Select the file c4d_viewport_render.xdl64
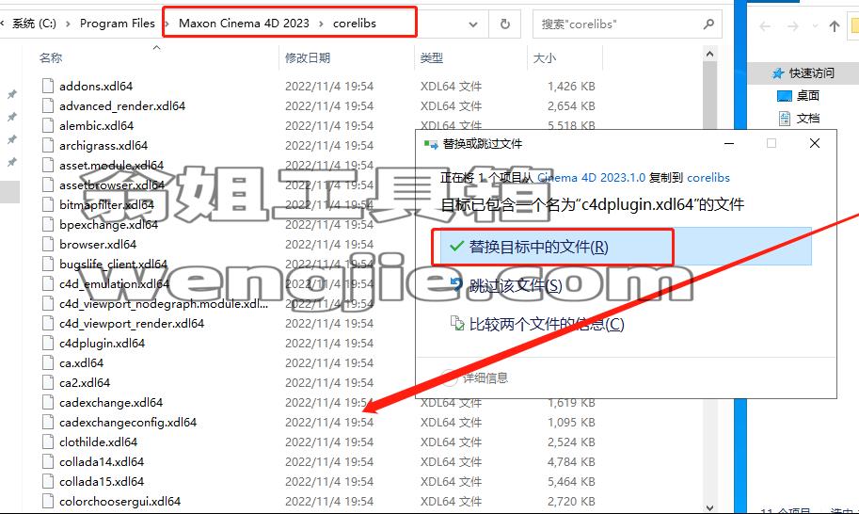The height and width of the screenshot is (514, 859). coord(132,323)
